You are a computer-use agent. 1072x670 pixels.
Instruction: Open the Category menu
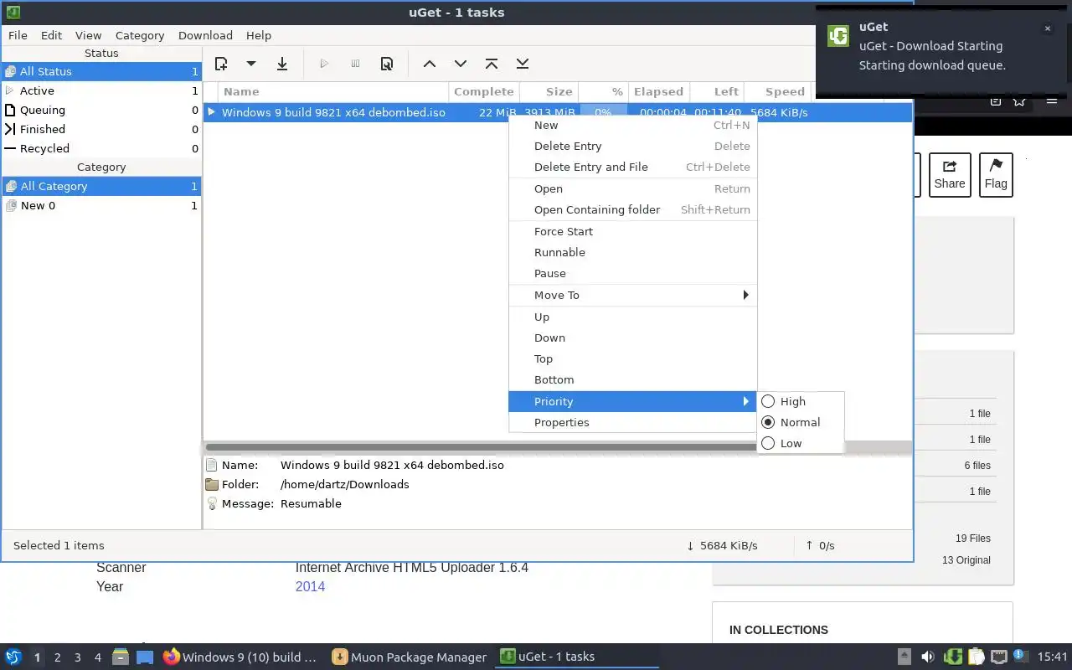[x=140, y=35]
